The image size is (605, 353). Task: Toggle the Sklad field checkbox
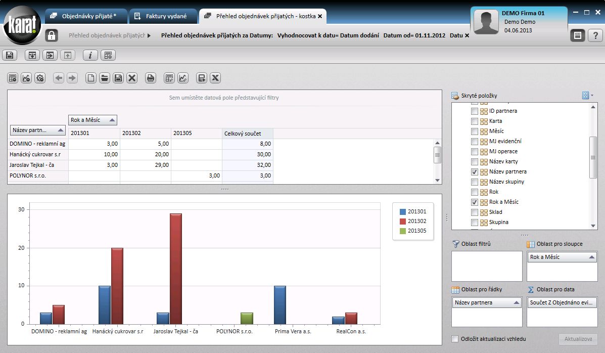pyautogui.click(x=475, y=212)
